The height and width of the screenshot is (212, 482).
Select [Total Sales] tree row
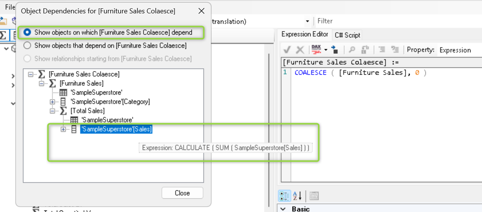tap(87, 111)
